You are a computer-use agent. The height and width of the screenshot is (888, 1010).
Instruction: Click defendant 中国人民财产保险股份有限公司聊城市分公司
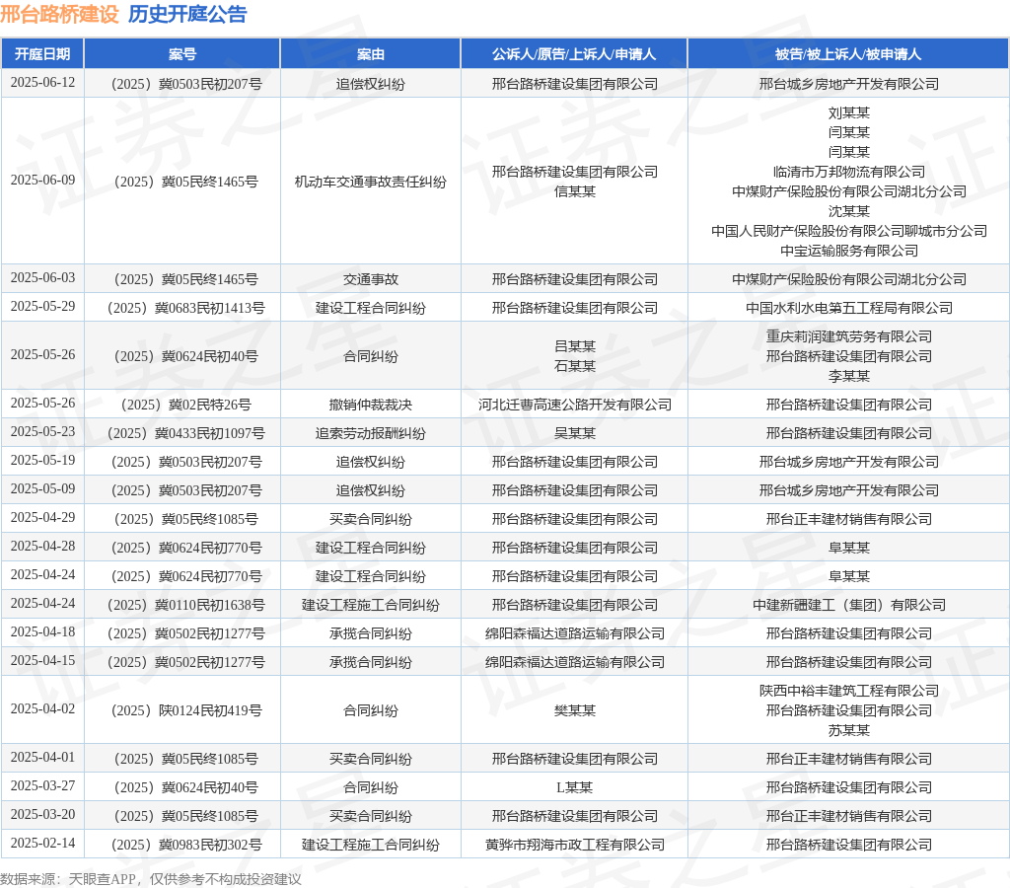[x=849, y=231]
